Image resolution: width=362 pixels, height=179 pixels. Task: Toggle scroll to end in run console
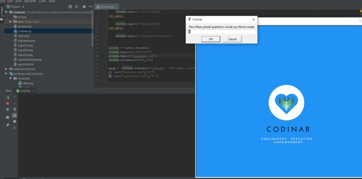click(x=14, y=115)
